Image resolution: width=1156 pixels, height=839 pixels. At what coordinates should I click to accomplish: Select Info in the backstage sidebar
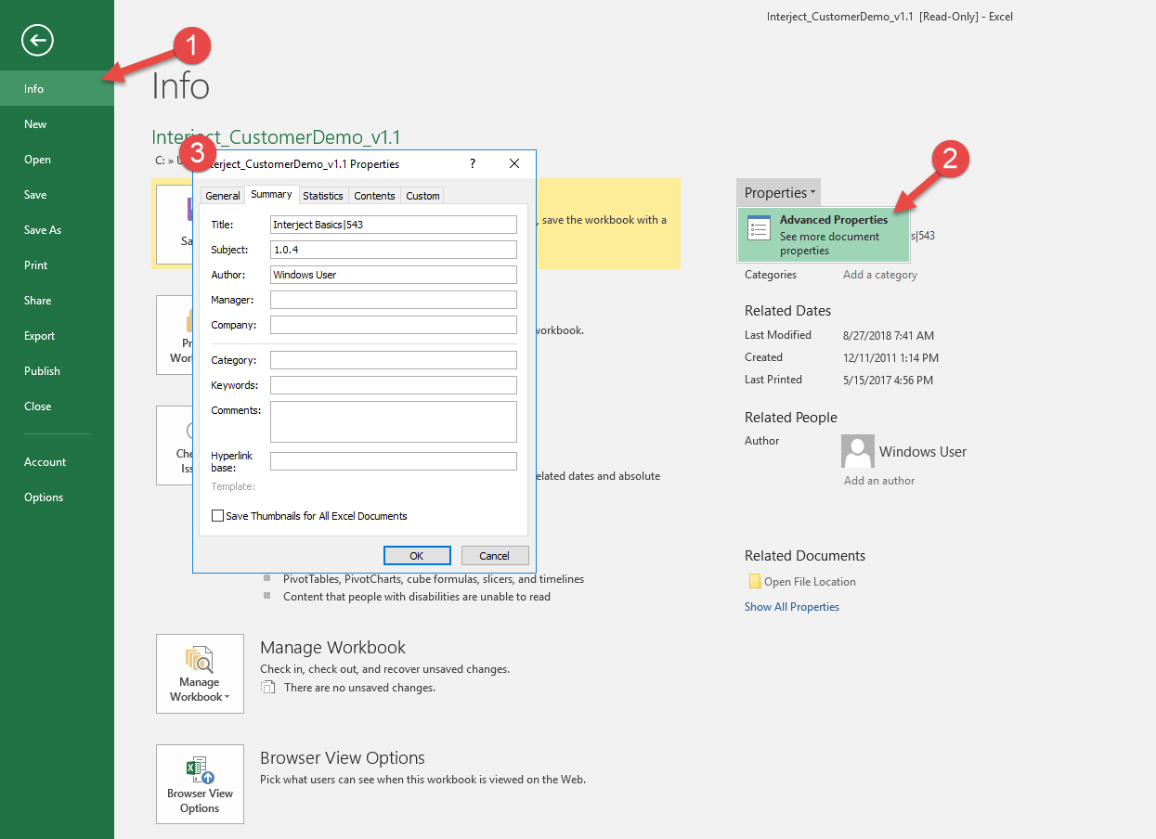[x=57, y=89]
